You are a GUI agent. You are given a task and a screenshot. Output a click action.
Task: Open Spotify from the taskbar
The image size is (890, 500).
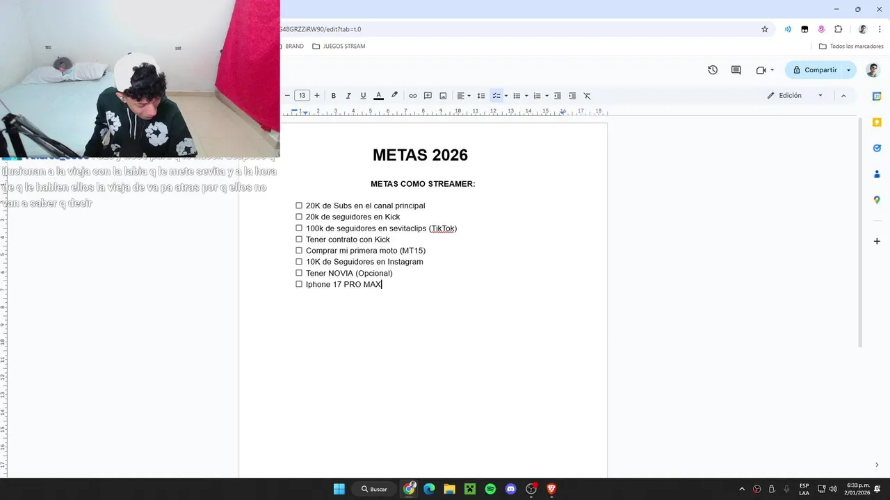[490, 489]
